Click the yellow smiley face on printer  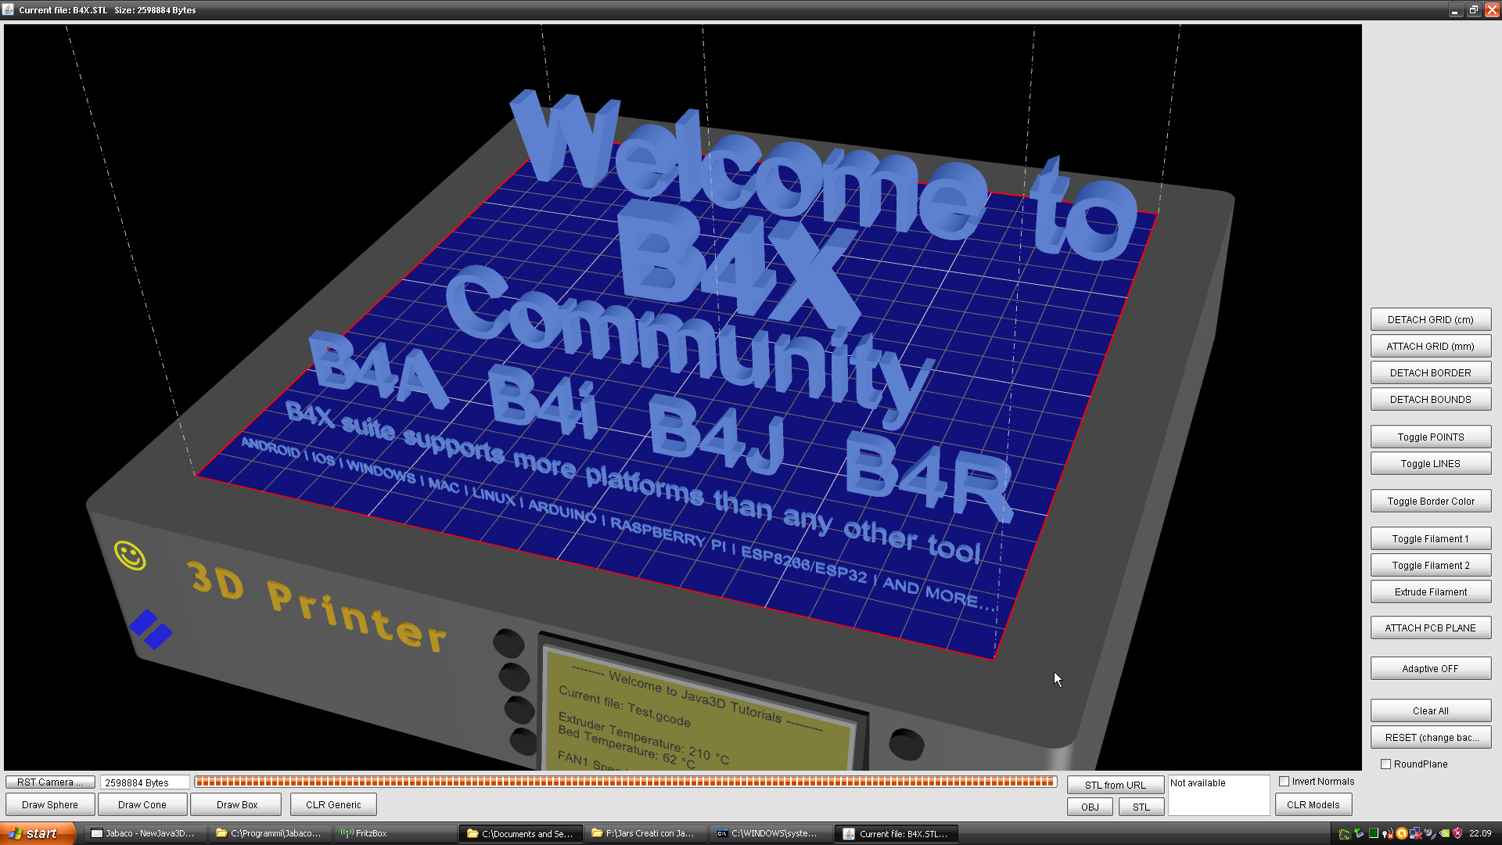(x=130, y=556)
